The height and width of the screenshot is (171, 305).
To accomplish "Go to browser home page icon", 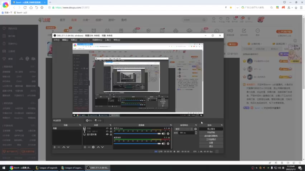I will (x=31, y=8).
